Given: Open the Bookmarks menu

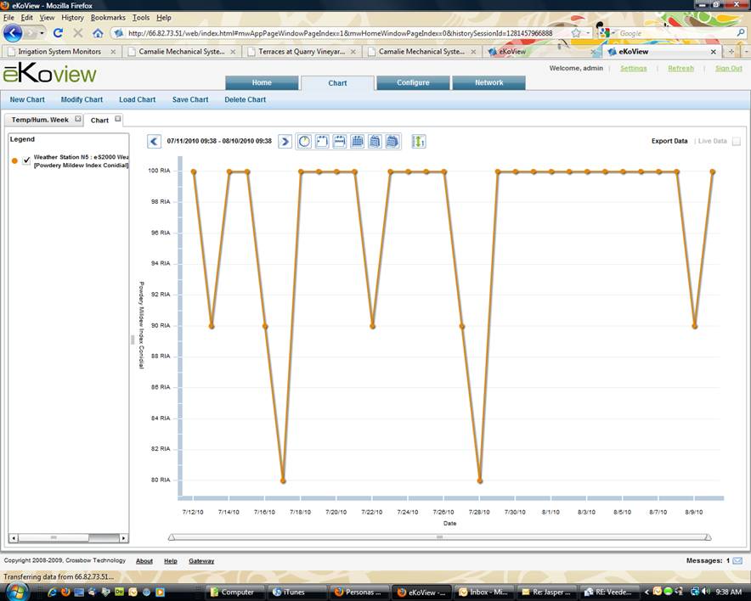Looking at the screenshot, I should coord(108,17).
